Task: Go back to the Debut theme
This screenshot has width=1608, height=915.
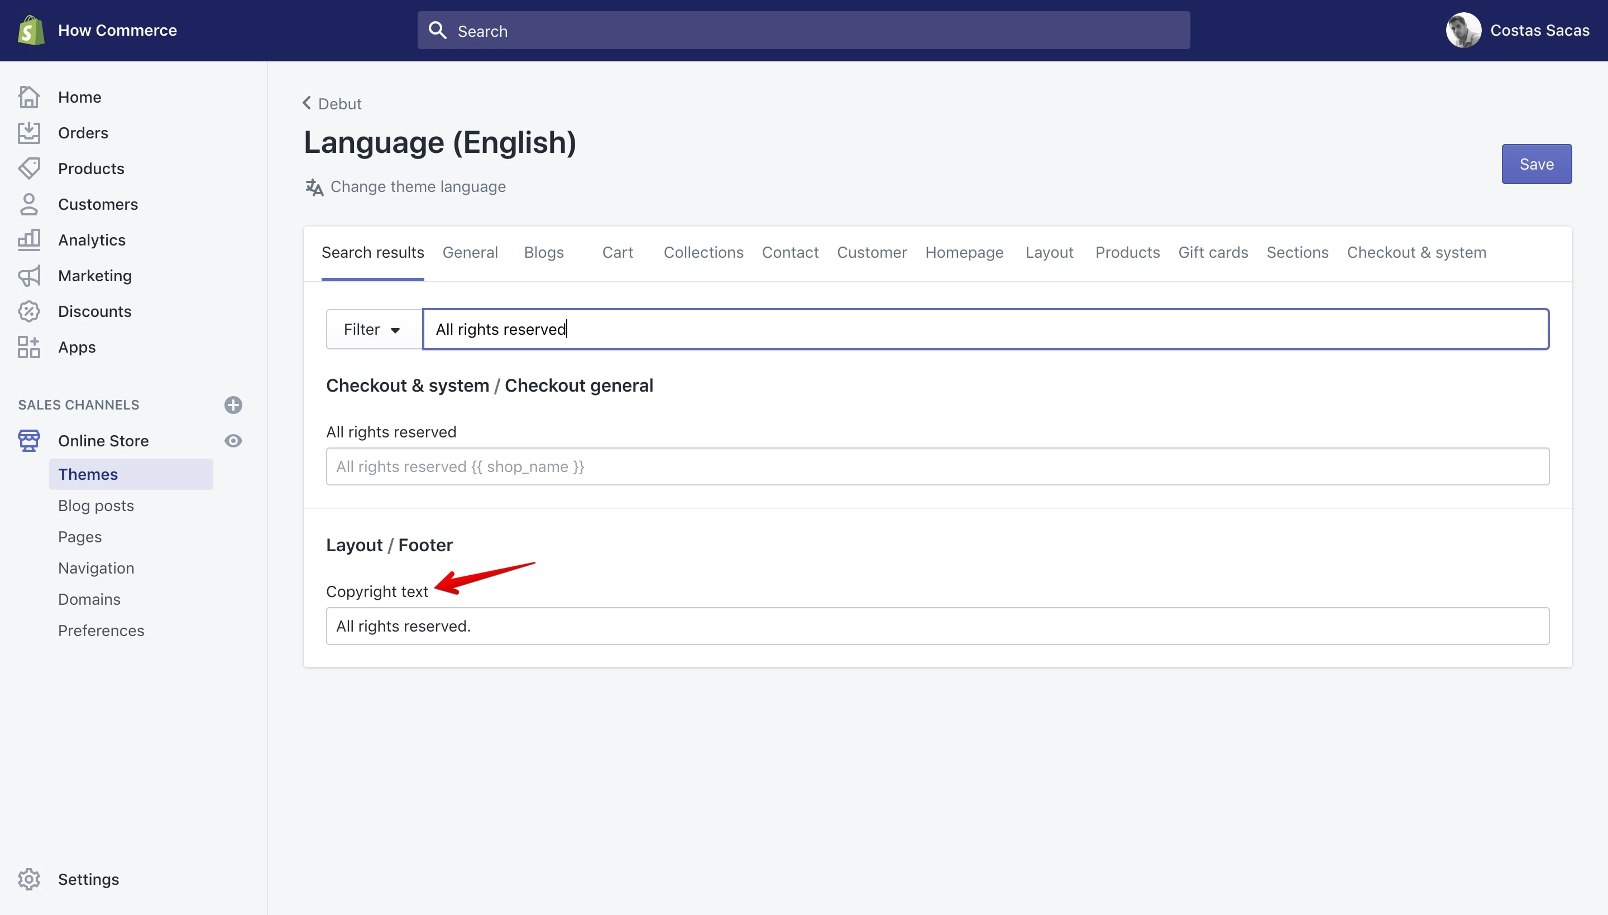Action: [339, 104]
